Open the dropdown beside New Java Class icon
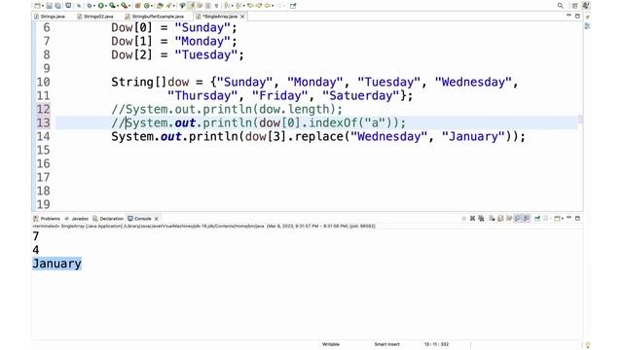623x350 pixels. tap(152, 6)
